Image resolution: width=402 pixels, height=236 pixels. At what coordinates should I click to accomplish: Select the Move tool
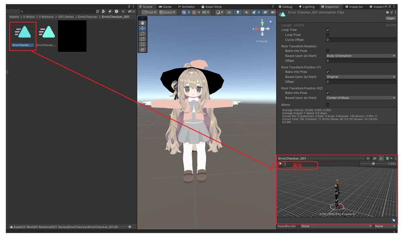[x=143, y=28]
